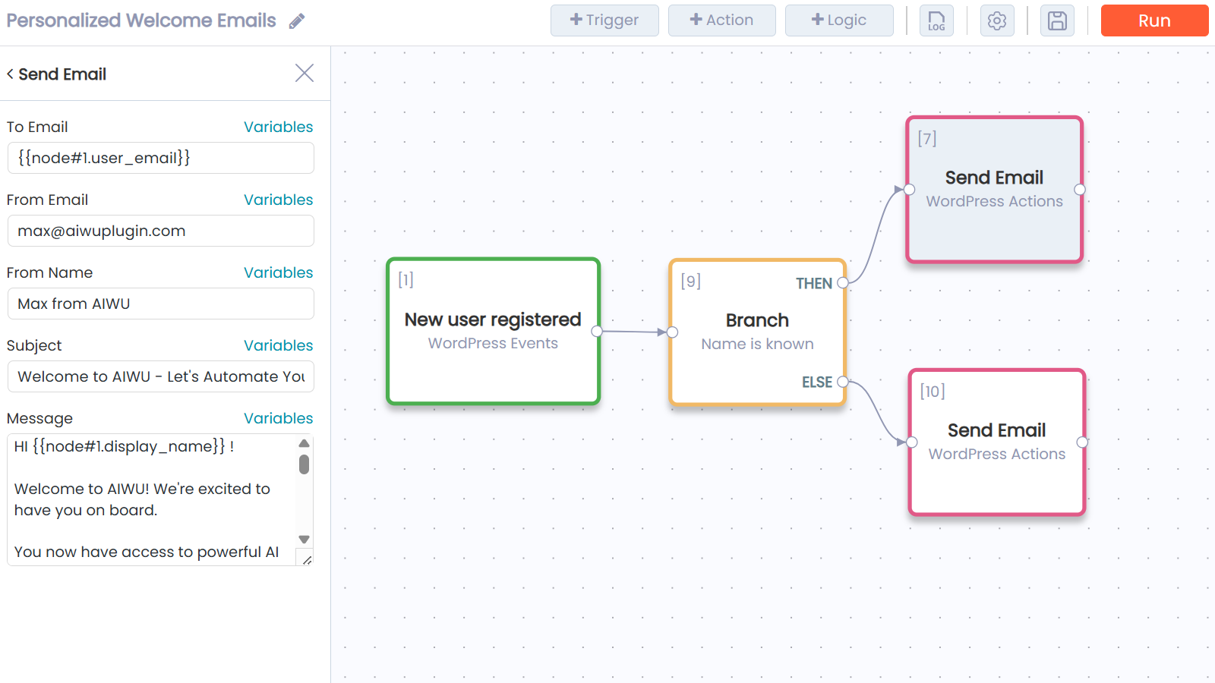The height and width of the screenshot is (683, 1215).
Task: Click inside the From Name input field
Action: [x=160, y=304]
